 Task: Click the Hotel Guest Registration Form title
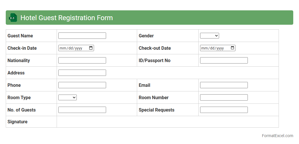(x=66, y=18)
